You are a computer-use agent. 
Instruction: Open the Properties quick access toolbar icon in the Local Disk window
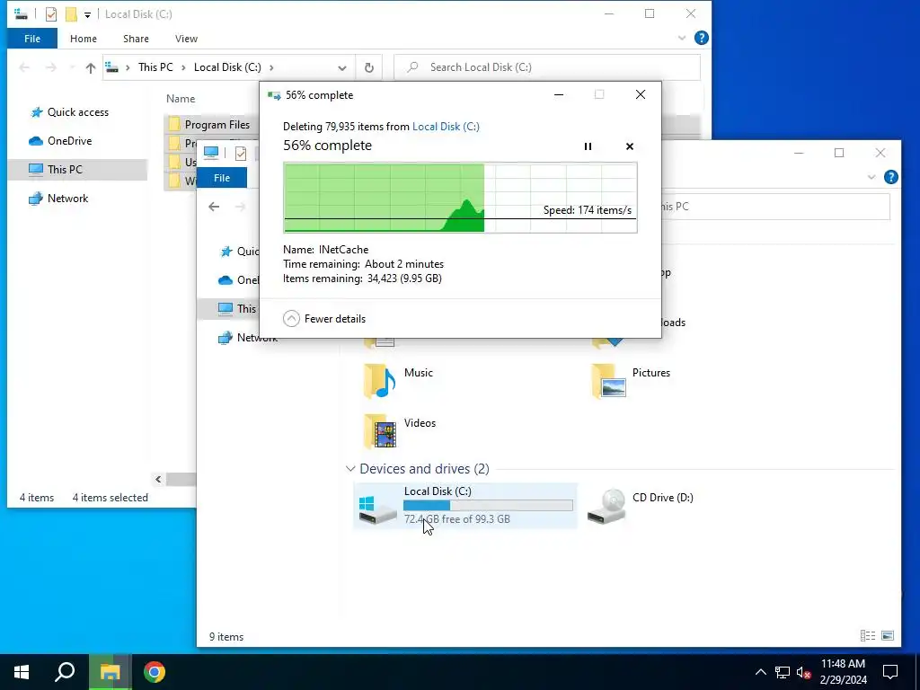click(x=51, y=14)
